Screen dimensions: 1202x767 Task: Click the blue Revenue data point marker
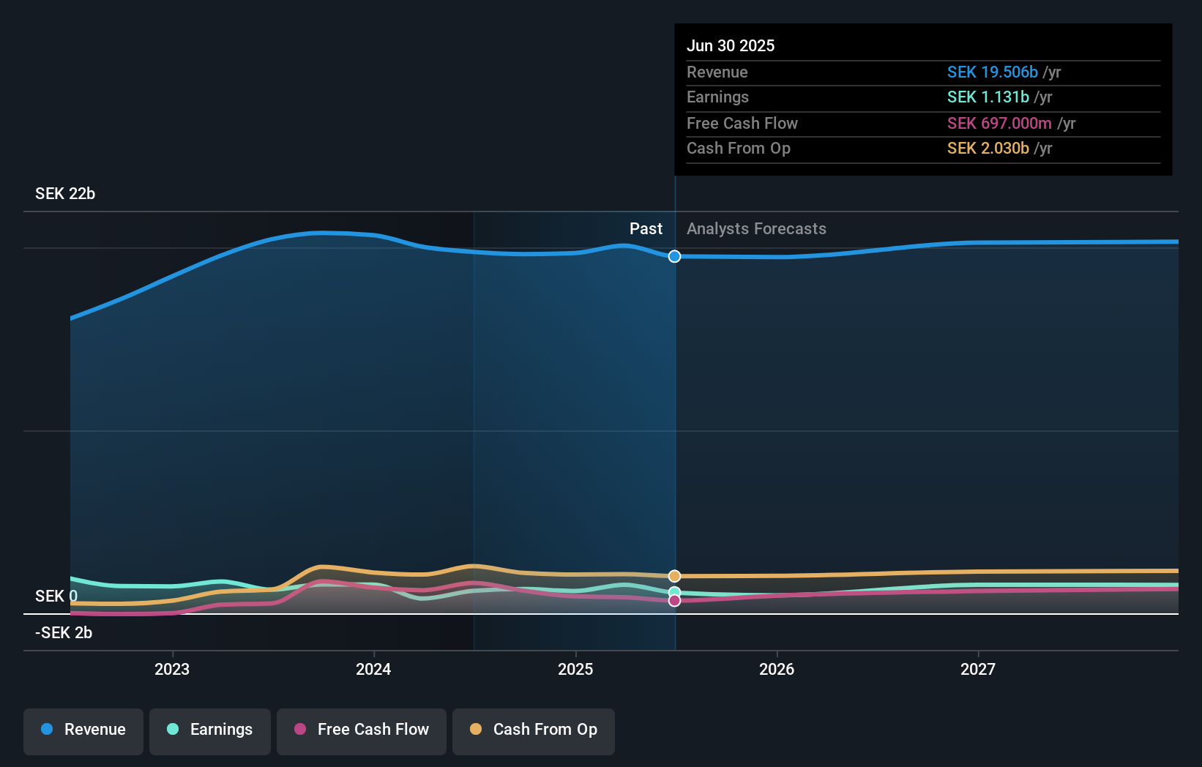673,256
